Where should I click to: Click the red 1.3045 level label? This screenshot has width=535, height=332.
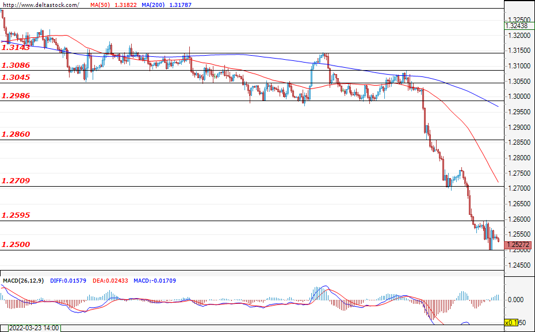tap(16, 78)
